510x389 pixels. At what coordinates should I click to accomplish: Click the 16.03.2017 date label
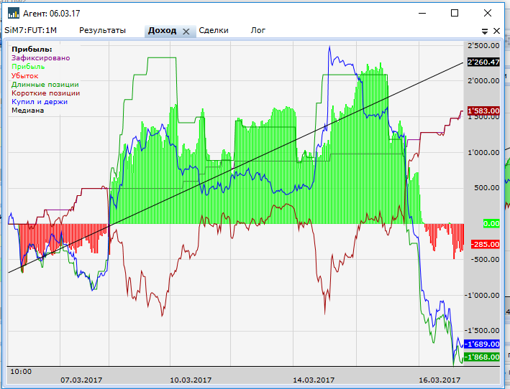tap(440, 380)
